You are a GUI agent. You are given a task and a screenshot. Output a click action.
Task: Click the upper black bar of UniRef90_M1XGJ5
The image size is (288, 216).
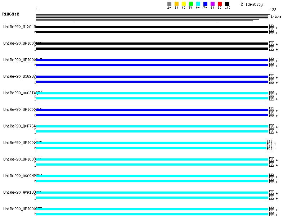tap(152, 27)
